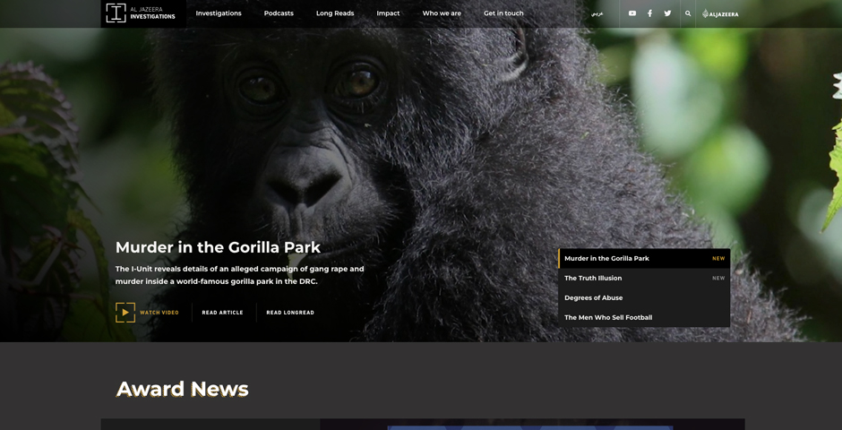Image resolution: width=842 pixels, height=430 pixels.
Task: Click the Award News heading
Action: pyautogui.click(x=183, y=389)
